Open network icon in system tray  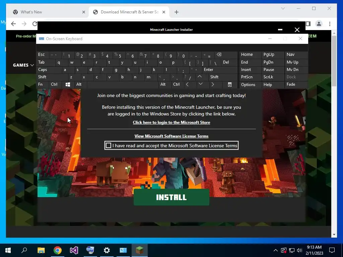tap(292, 250)
